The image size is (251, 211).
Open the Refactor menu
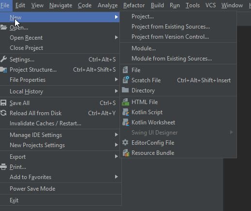[134, 5]
